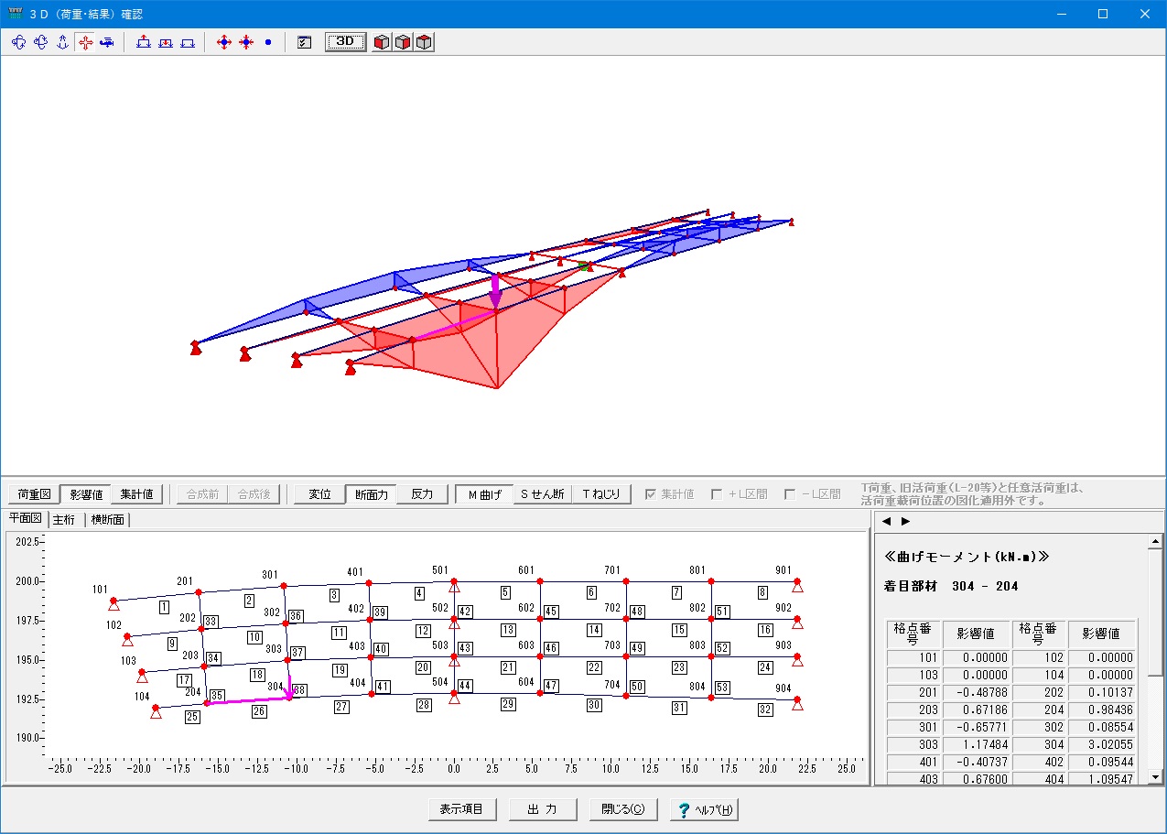The image size is (1167, 834).
Task: Click the 表示項目 display items button
Action: (462, 810)
